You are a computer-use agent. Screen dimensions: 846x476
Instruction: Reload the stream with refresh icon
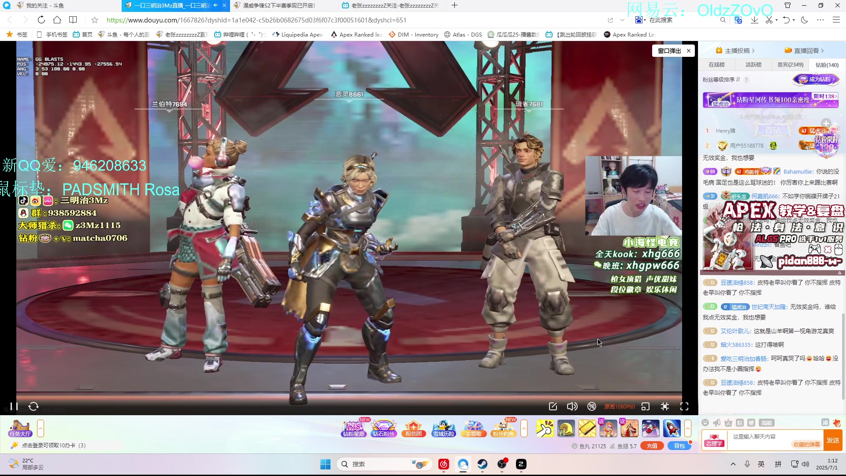pos(33,406)
